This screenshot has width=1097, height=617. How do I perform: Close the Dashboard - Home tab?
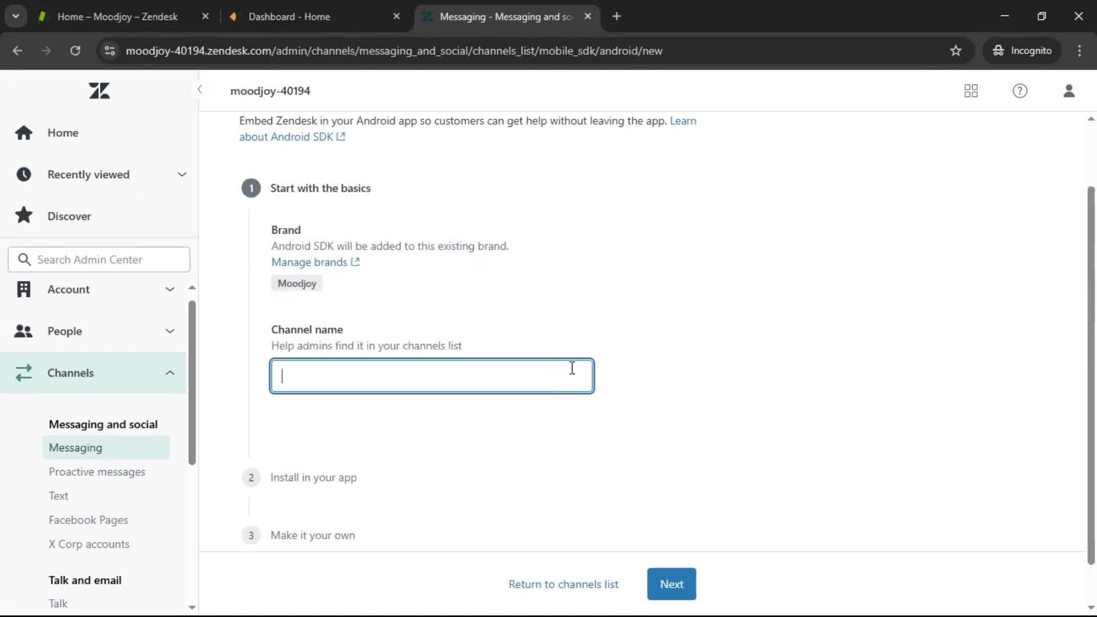(397, 17)
